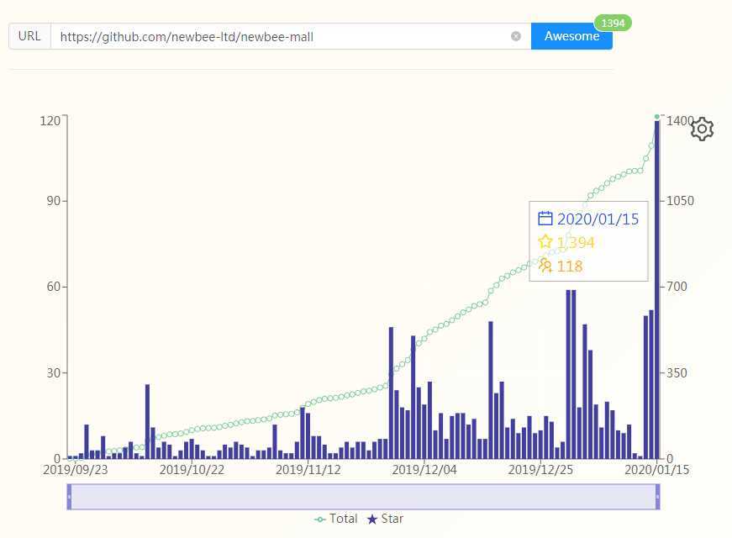
Task: Click the right handle of zoom slider
Action: coord(657,497)
